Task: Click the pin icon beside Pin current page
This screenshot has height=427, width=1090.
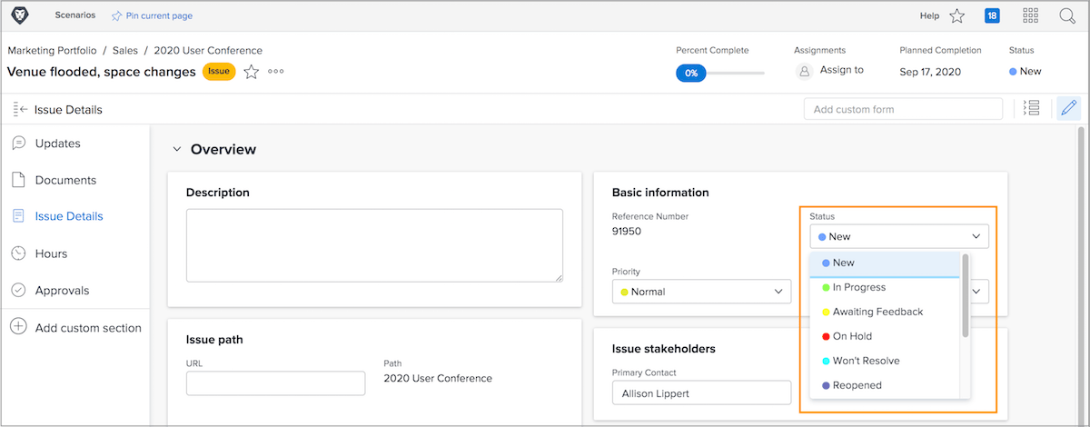Action: click(x=116, y=15)
